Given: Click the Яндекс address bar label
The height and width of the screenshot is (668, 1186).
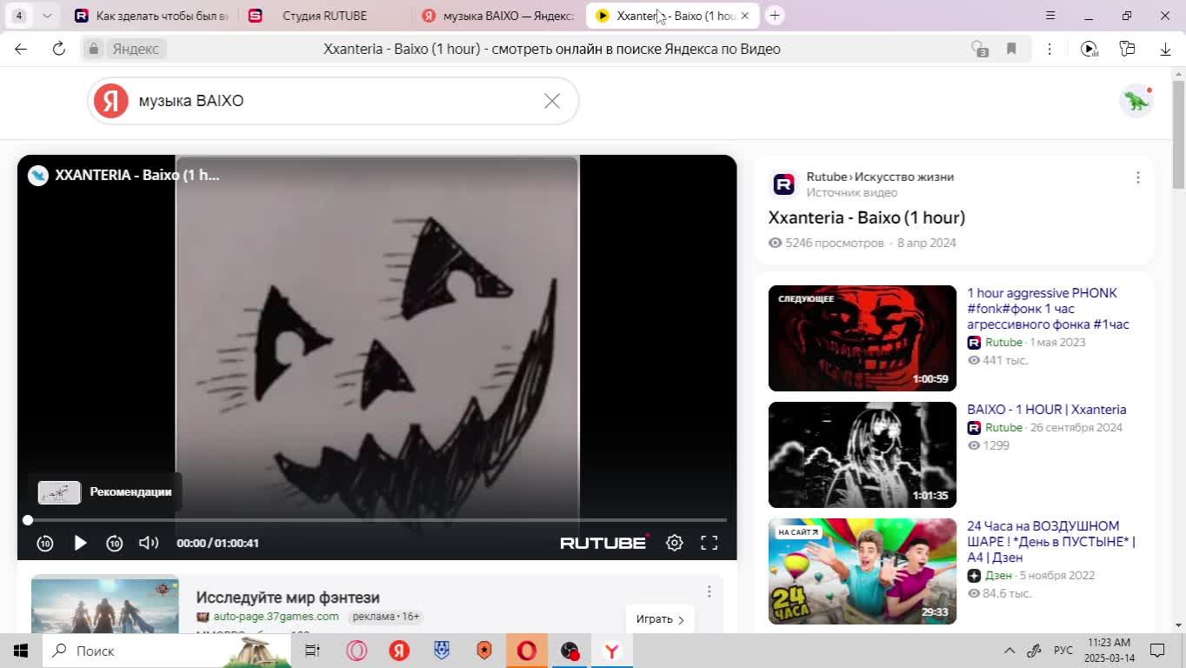Looking at the screenshot, I should tap(136, 49).
